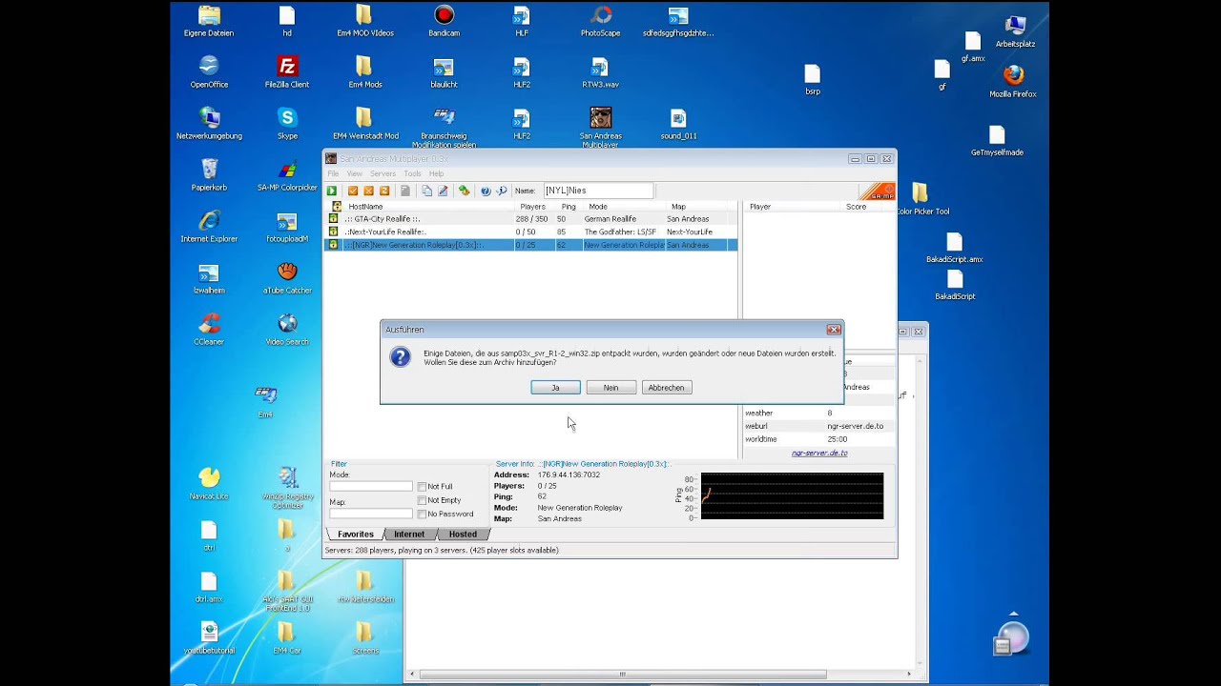Click the Server Properties pencil icon
Viewport: 1221px width, 686px height.
(443, 191)
